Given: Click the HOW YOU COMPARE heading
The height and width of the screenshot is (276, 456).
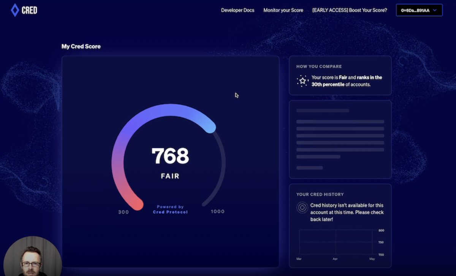Looking at the screenshot, I should click(319, 67).
